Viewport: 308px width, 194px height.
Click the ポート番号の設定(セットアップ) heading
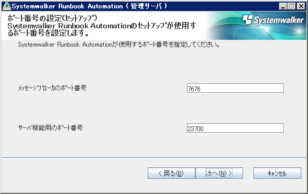coord(52,18)
